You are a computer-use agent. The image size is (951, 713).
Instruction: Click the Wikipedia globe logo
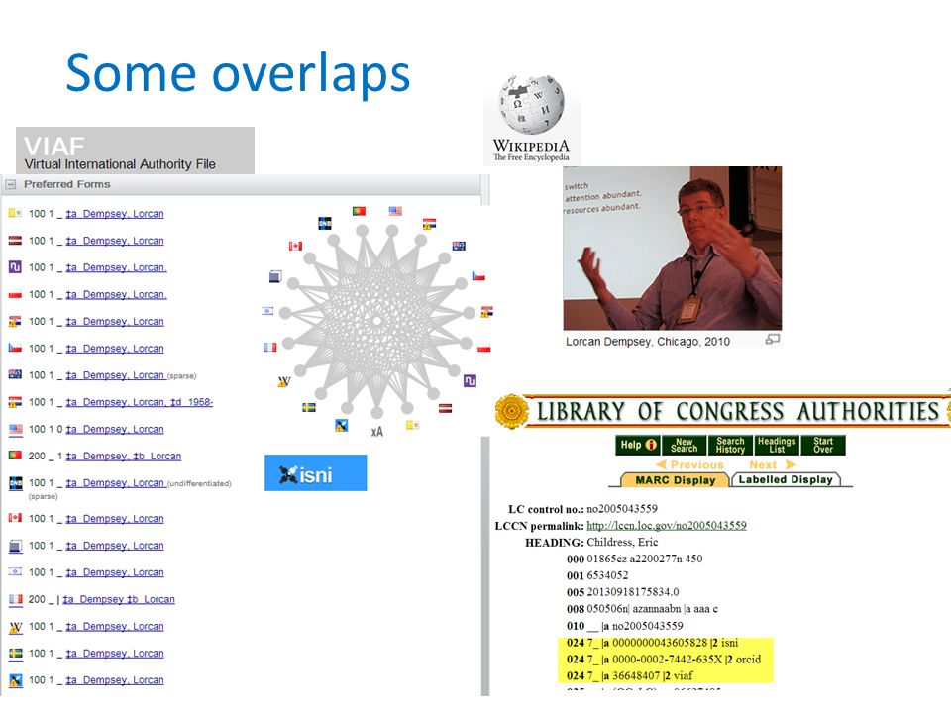[531, 104]
